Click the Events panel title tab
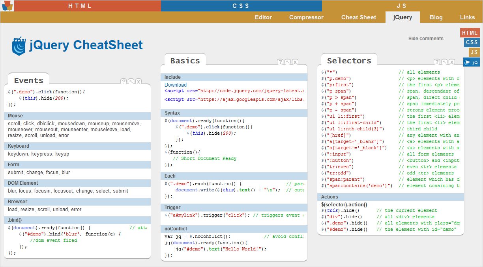 pyautogui.click(x=28, y=80)
